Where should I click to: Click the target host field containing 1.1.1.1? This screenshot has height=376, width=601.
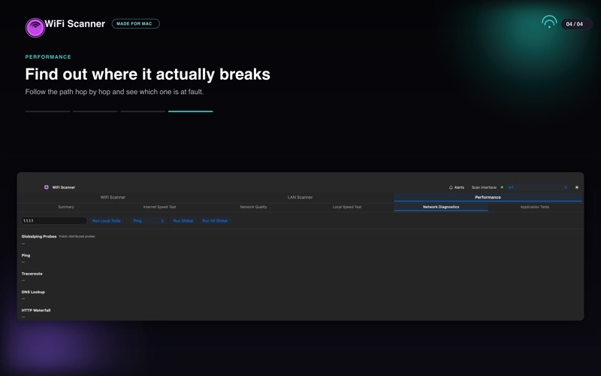[53, 220]
